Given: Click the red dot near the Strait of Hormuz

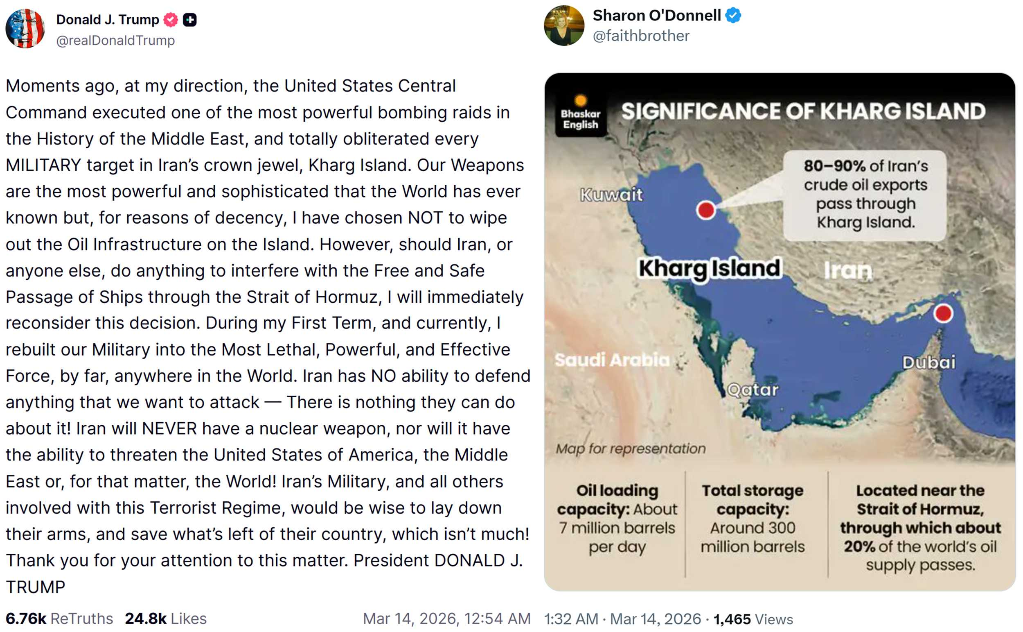Looking at the screenshot, I should 943,313.
